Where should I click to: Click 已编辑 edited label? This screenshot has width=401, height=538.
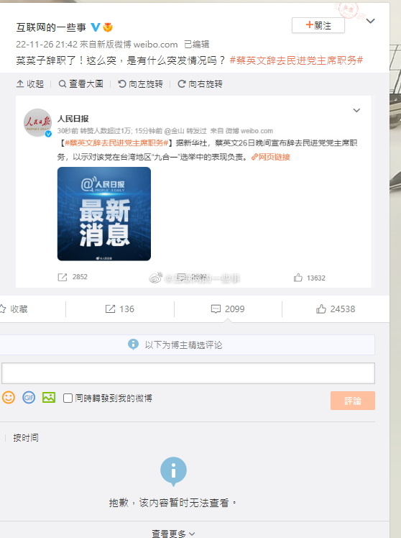pos(197,45)
